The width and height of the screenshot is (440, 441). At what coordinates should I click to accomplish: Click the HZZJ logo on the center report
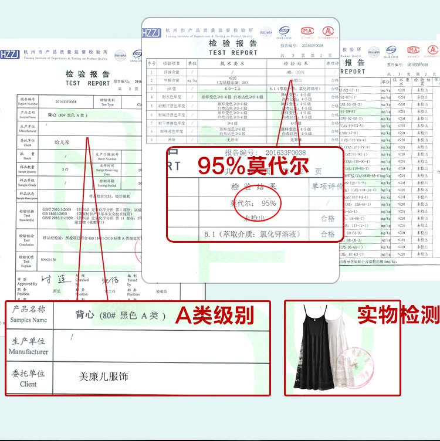point(152,32)
